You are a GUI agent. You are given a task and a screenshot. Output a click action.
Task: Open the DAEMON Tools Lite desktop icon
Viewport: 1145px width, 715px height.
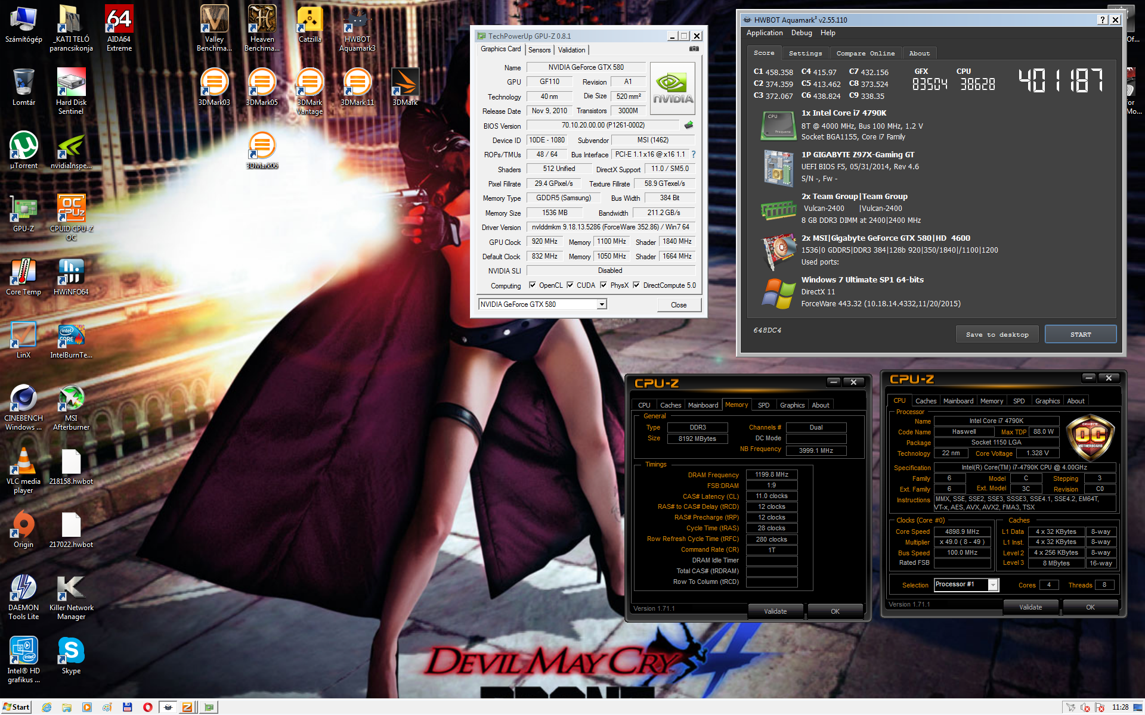pyautogui.click(x=24, y=596)
